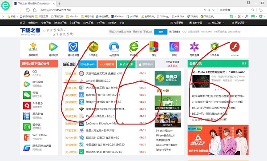267x161 pixels.
Task: Click the browser forward arrow
Action: click(x=20, y=10)
